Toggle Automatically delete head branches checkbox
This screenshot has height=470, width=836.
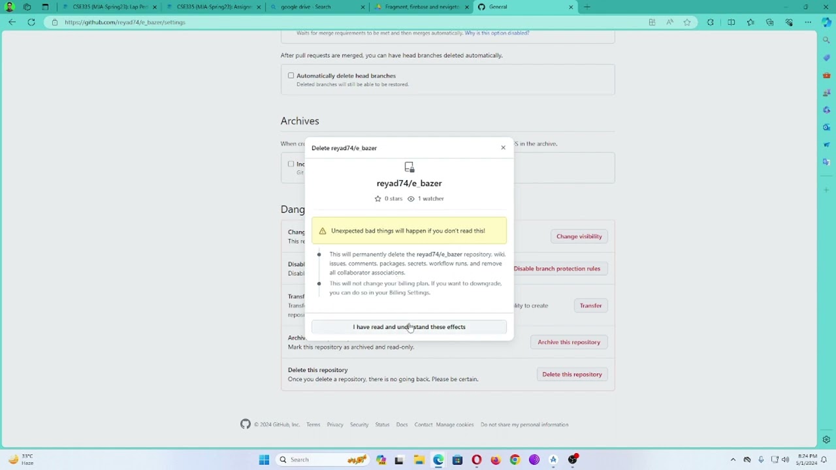click(x=291, y=76)
